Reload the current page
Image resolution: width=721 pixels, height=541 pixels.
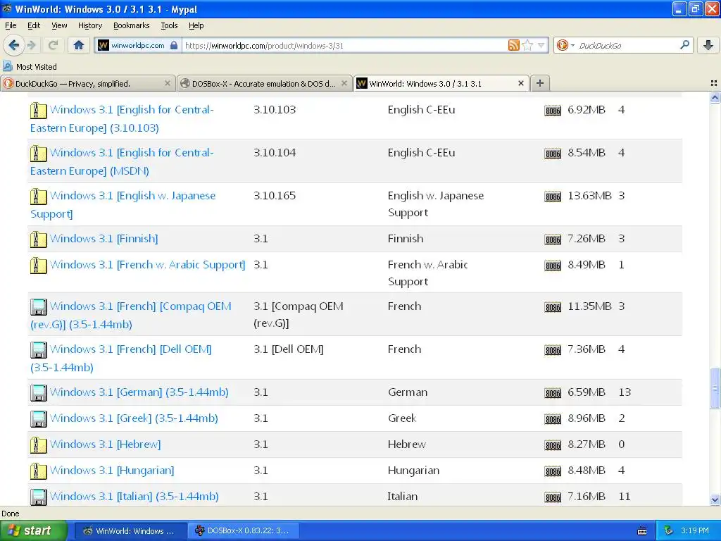click(53, 45)
